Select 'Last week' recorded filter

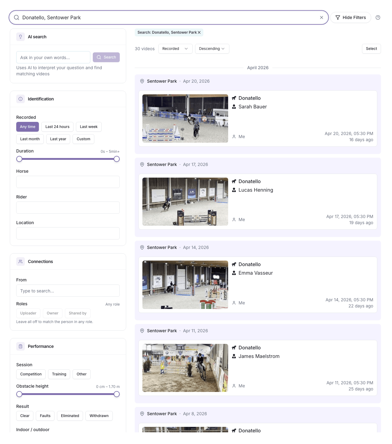click(x=89, y=127)
